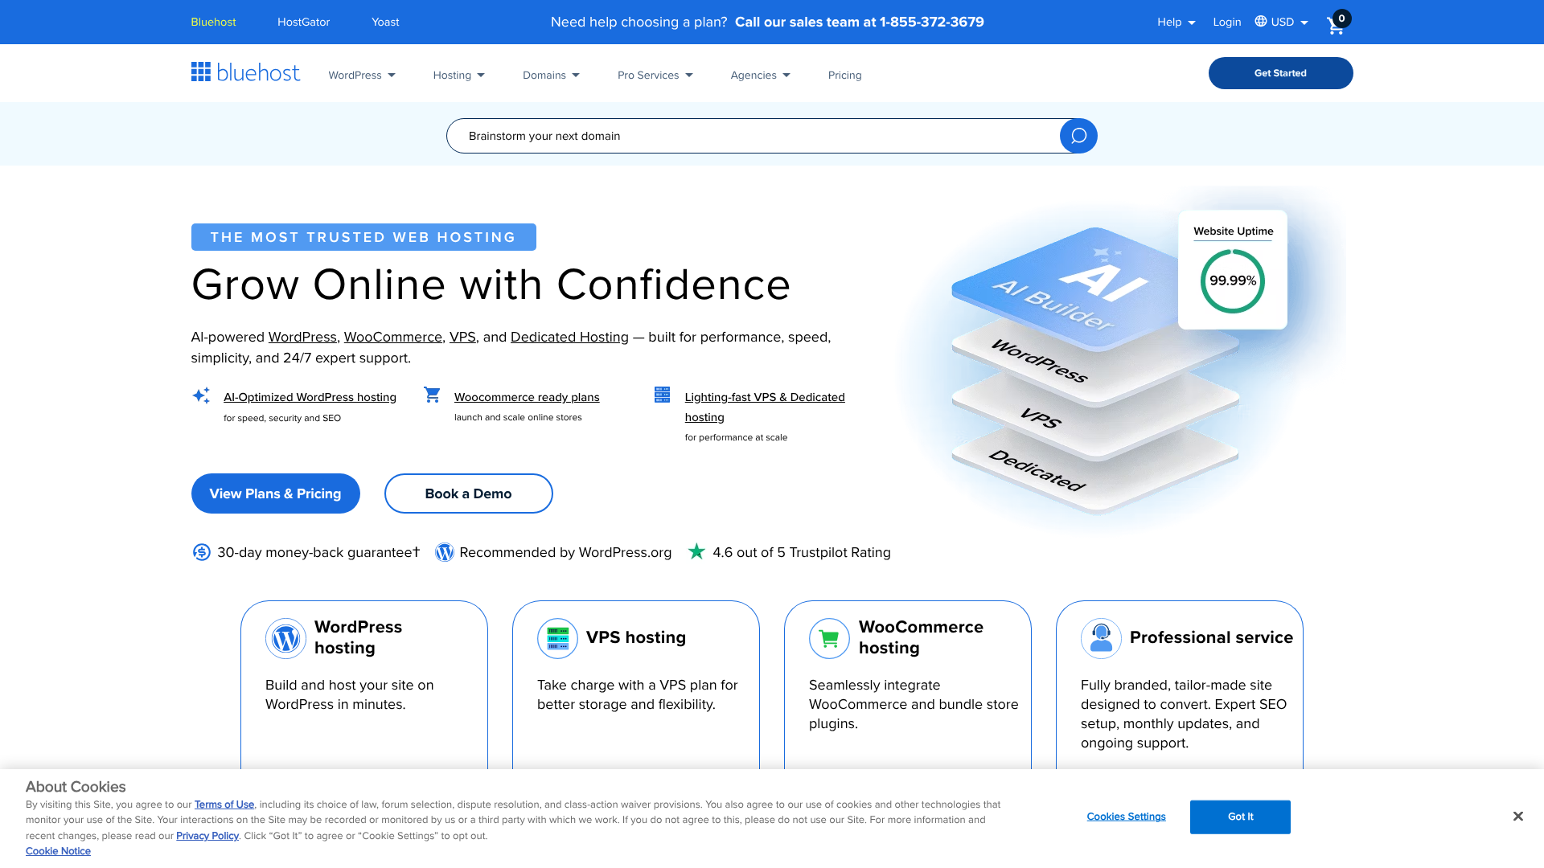
Task: Click the person headset icon on Professional service card
Action: [1101, 638]
